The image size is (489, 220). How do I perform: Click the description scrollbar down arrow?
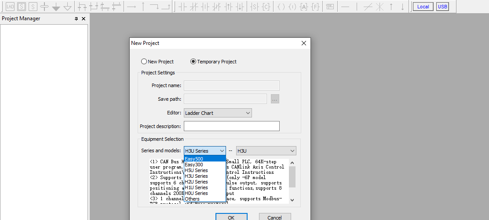pos(292,200)
